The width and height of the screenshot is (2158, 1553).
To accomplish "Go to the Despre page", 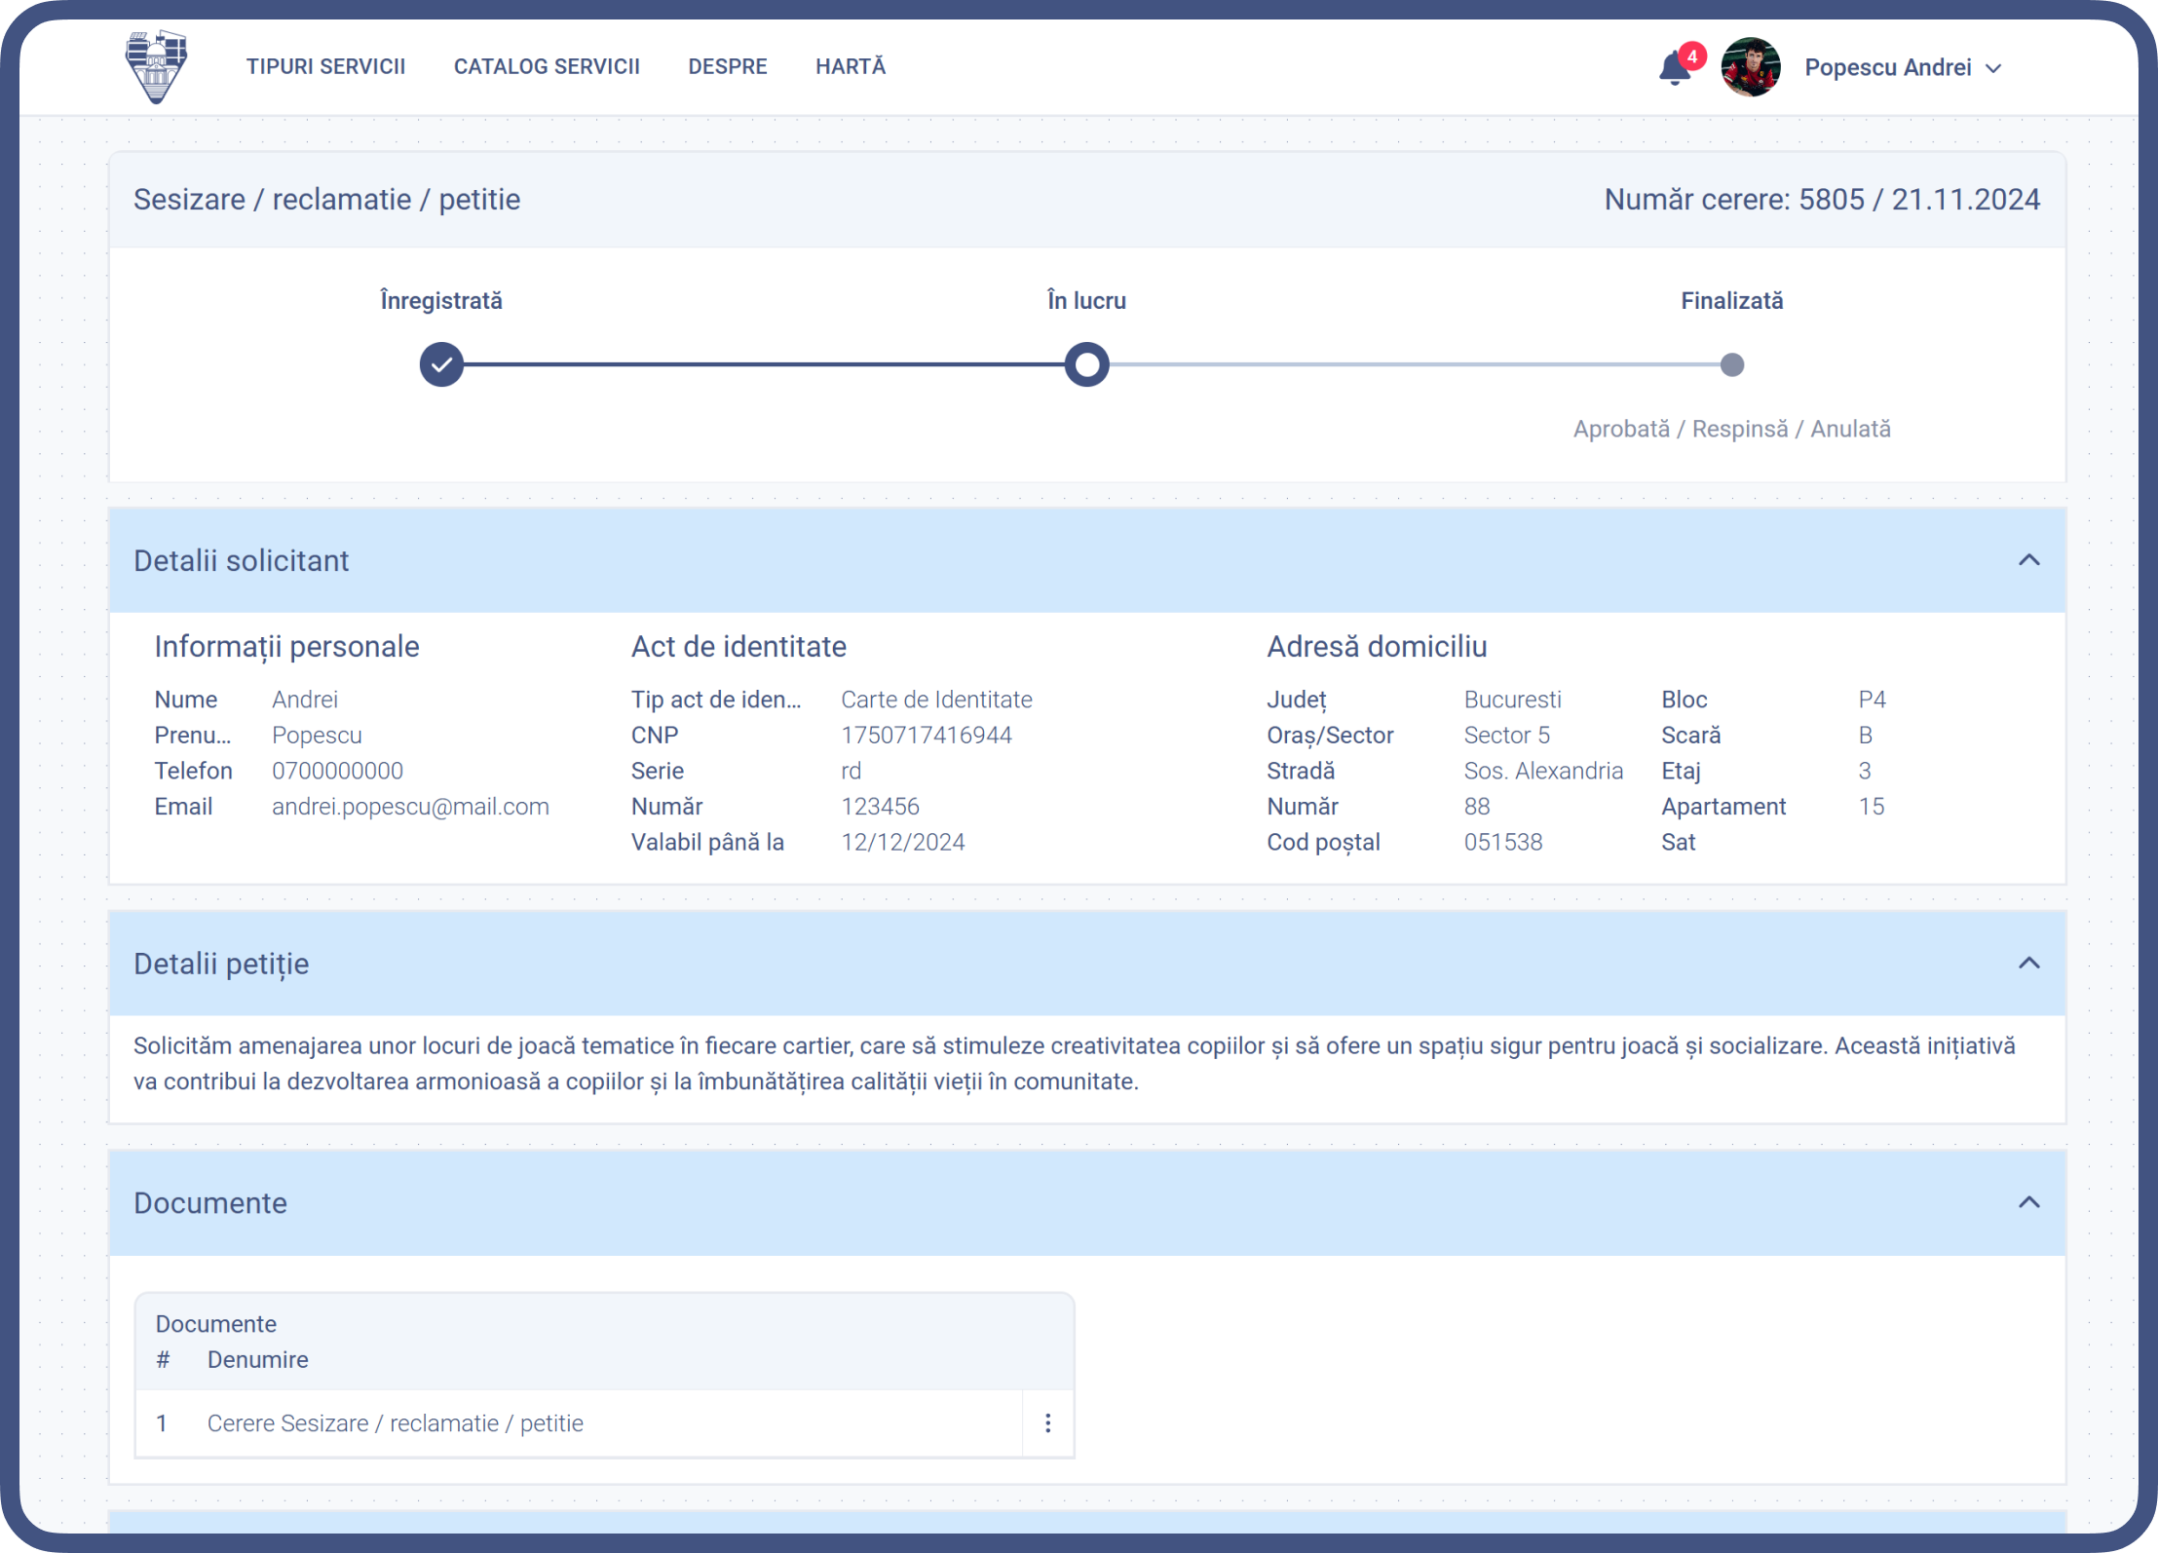I will 728,66.
